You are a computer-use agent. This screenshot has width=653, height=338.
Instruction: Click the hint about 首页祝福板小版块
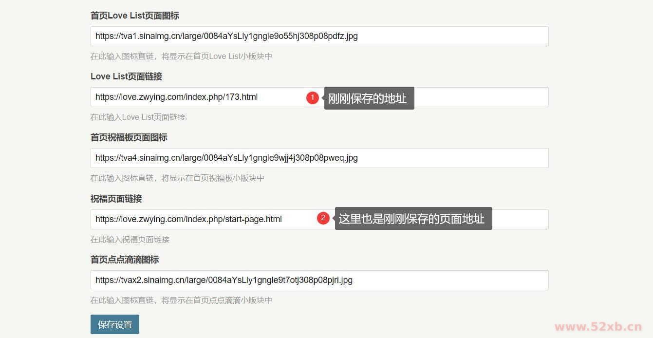point(178,178)
